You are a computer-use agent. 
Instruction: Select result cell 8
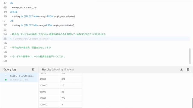click(71, 105)
